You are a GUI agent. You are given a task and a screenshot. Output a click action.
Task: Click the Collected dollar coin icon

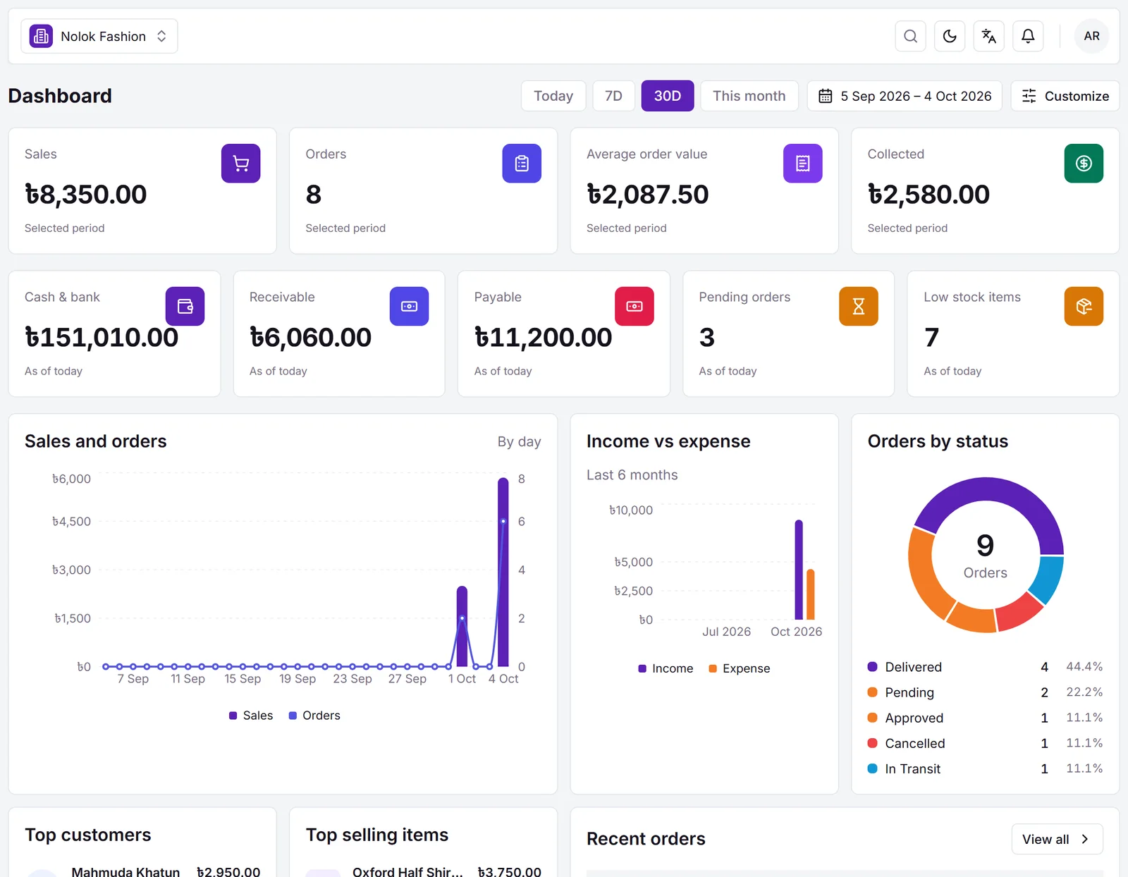click(x=1084, y=164)
